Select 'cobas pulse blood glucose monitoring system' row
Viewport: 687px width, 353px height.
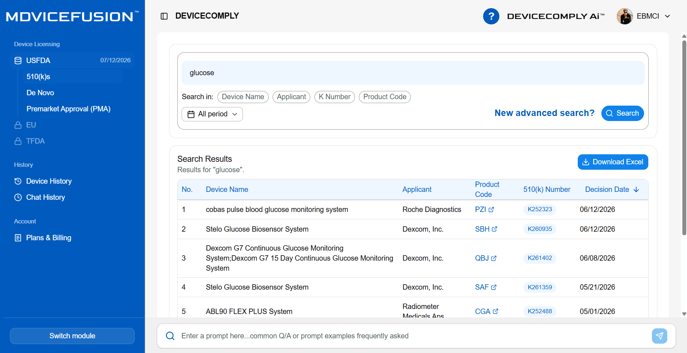click(x=413, y=210)
